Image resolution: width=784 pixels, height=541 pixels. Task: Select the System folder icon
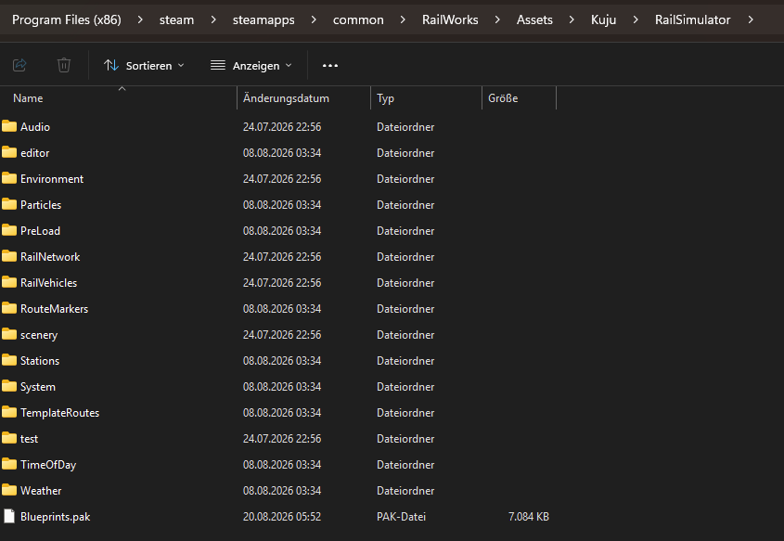(x=9, y=386)
